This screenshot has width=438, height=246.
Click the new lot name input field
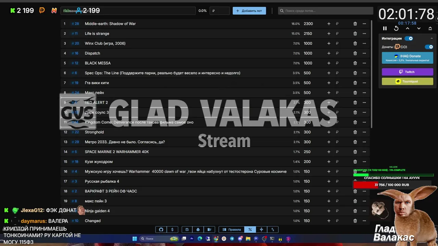[128, 11]
